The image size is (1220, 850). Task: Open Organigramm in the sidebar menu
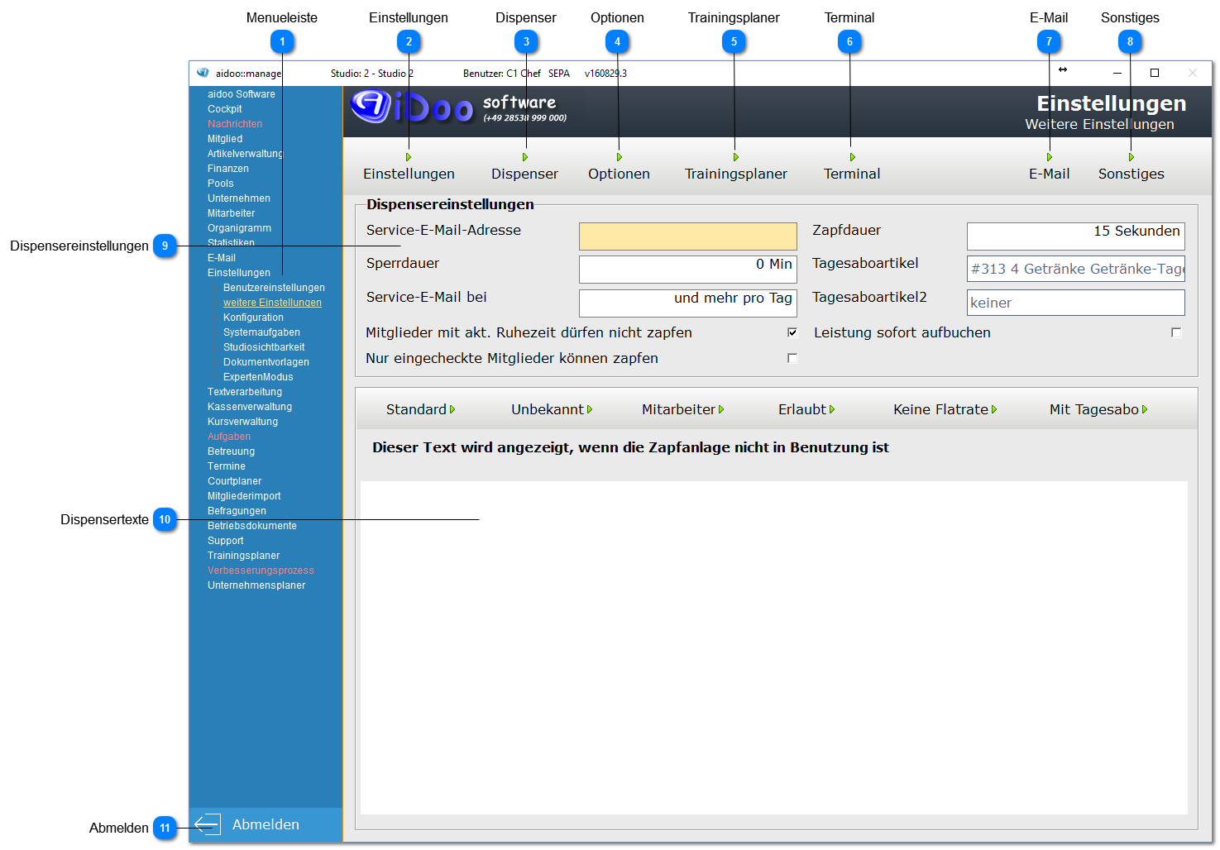point(239,228)
